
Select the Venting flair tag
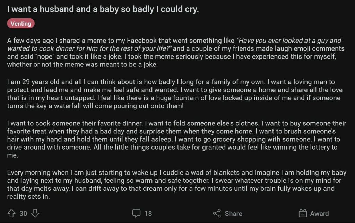click(21, 24)
